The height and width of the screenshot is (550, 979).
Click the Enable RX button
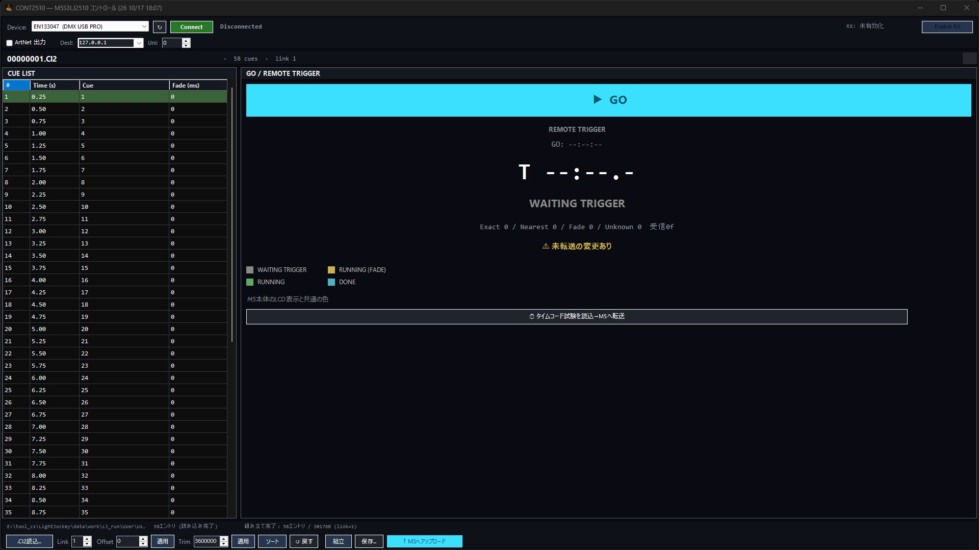tap(947, 26)
